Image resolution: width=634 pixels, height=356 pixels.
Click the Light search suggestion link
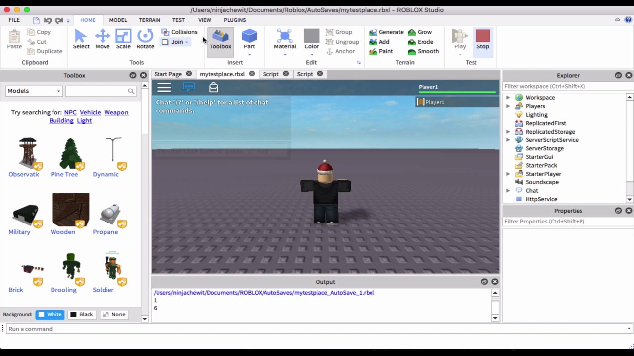pyautogui.click(x=84, y=120)
